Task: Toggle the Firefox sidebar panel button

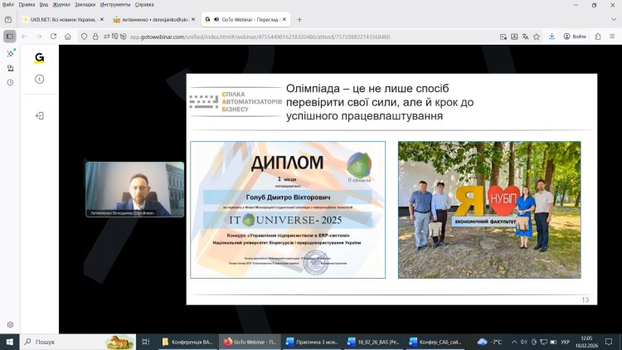Action: pyautogui.click(x=10, y=36)
